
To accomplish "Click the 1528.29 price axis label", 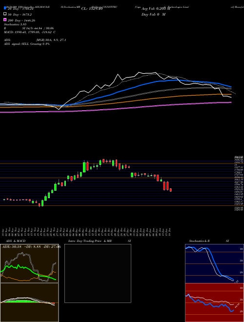I will pos(239,189).
